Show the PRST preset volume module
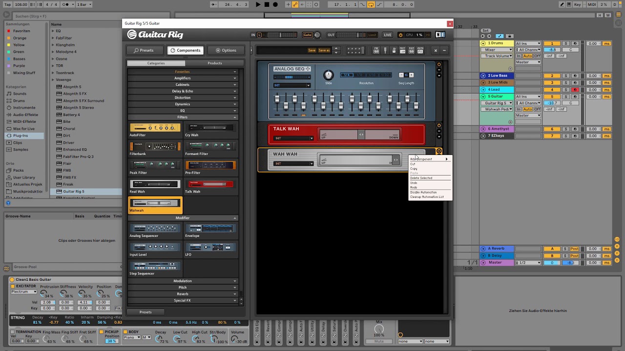 (x=403, y=50)
